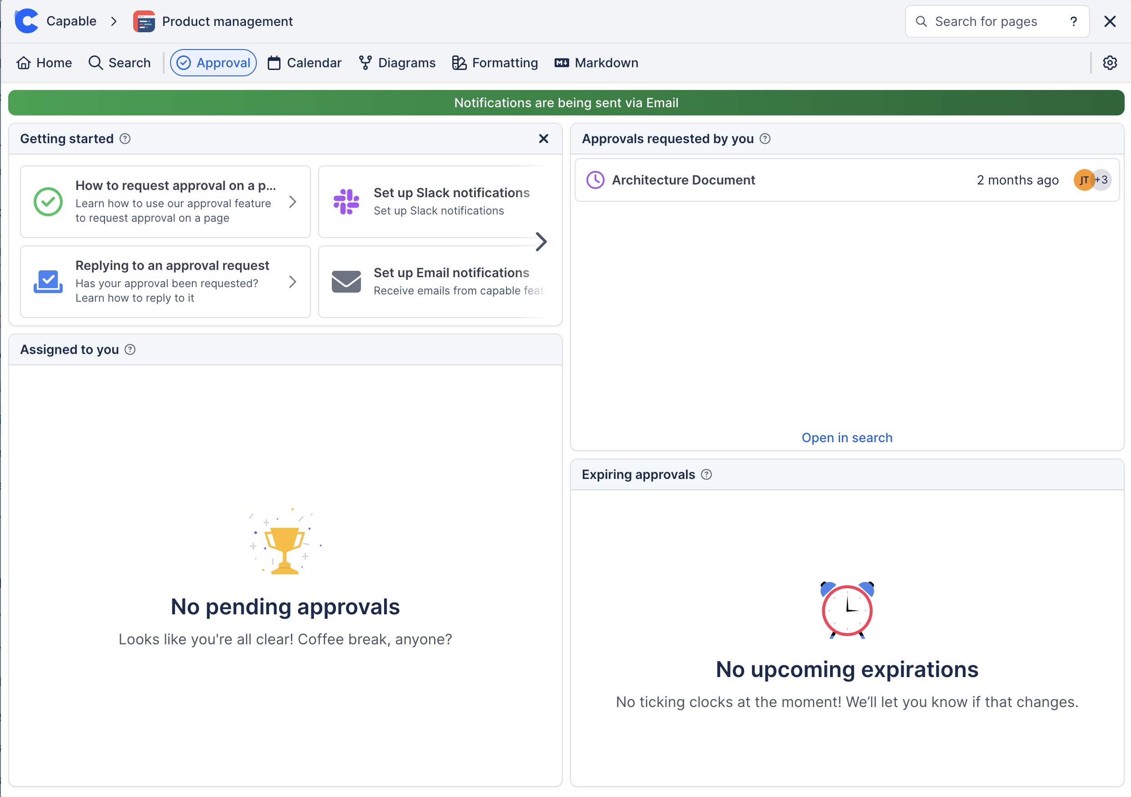Image resolution: width=1131 pixels, height=797 pixels.
Task: Click help icon for Approvals requested by you
Action: pyautogui.click(x=765, y=138)
